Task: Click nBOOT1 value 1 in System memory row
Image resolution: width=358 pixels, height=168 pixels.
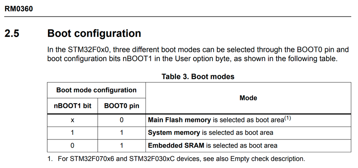Action: [72, 133]
